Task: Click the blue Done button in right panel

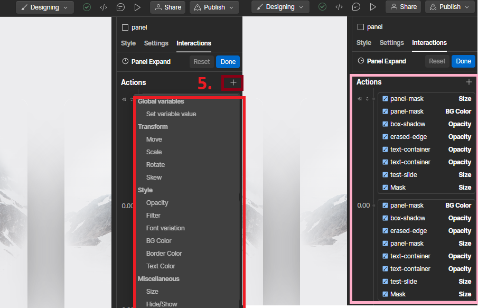Action: click(464, 61)
